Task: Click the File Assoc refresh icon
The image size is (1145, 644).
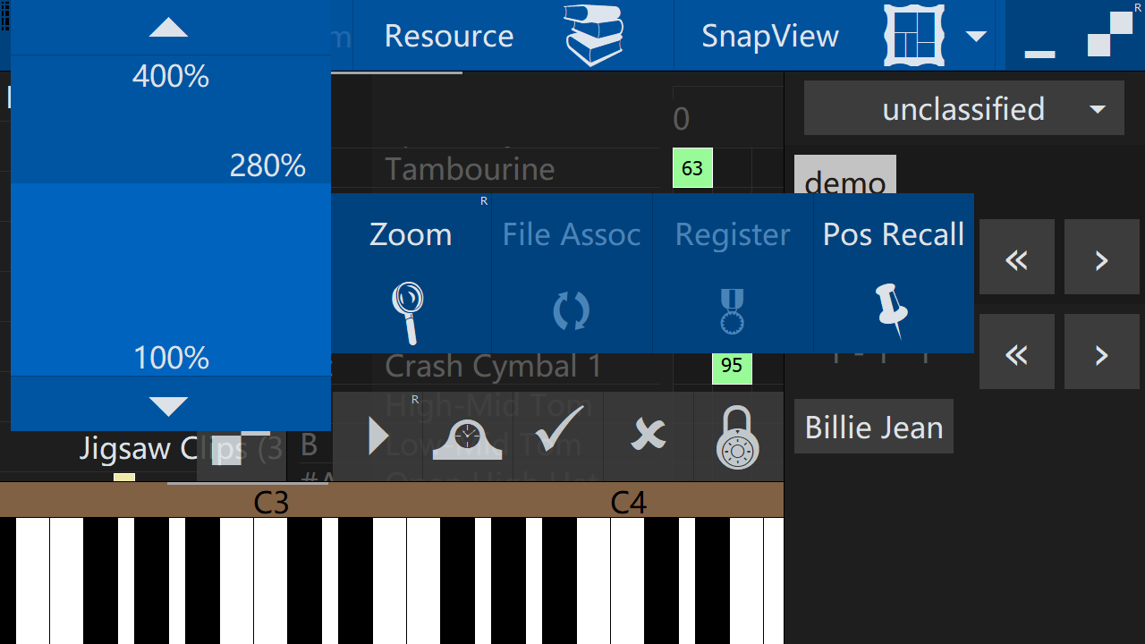Action: point(571,311)
